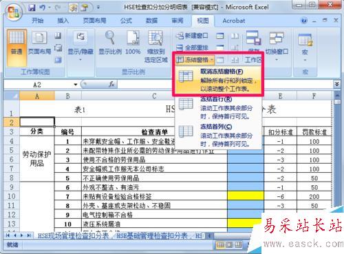The width and height of the screenshot is (344, 254).
Task: Open the Acrobat ribbon tab
Action: click(x=234, y=21)
